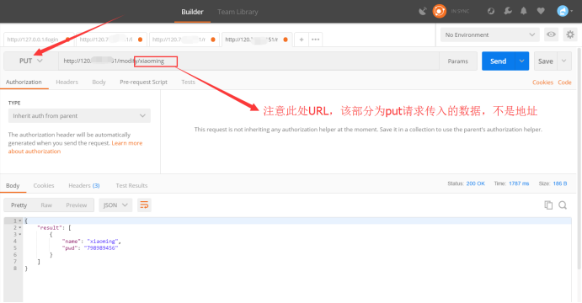The height and width of the screenshot is (303, 582).
Task: Copy response body to clipboard icon
Action: [548, 205]
